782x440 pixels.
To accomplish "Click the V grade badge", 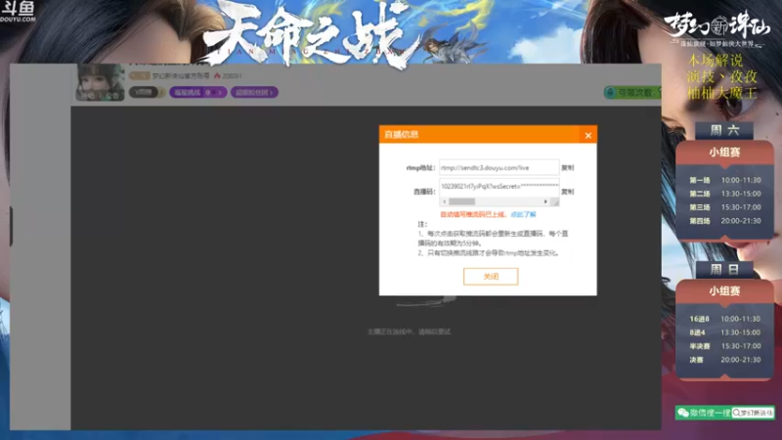I will [x=143, y=92].
